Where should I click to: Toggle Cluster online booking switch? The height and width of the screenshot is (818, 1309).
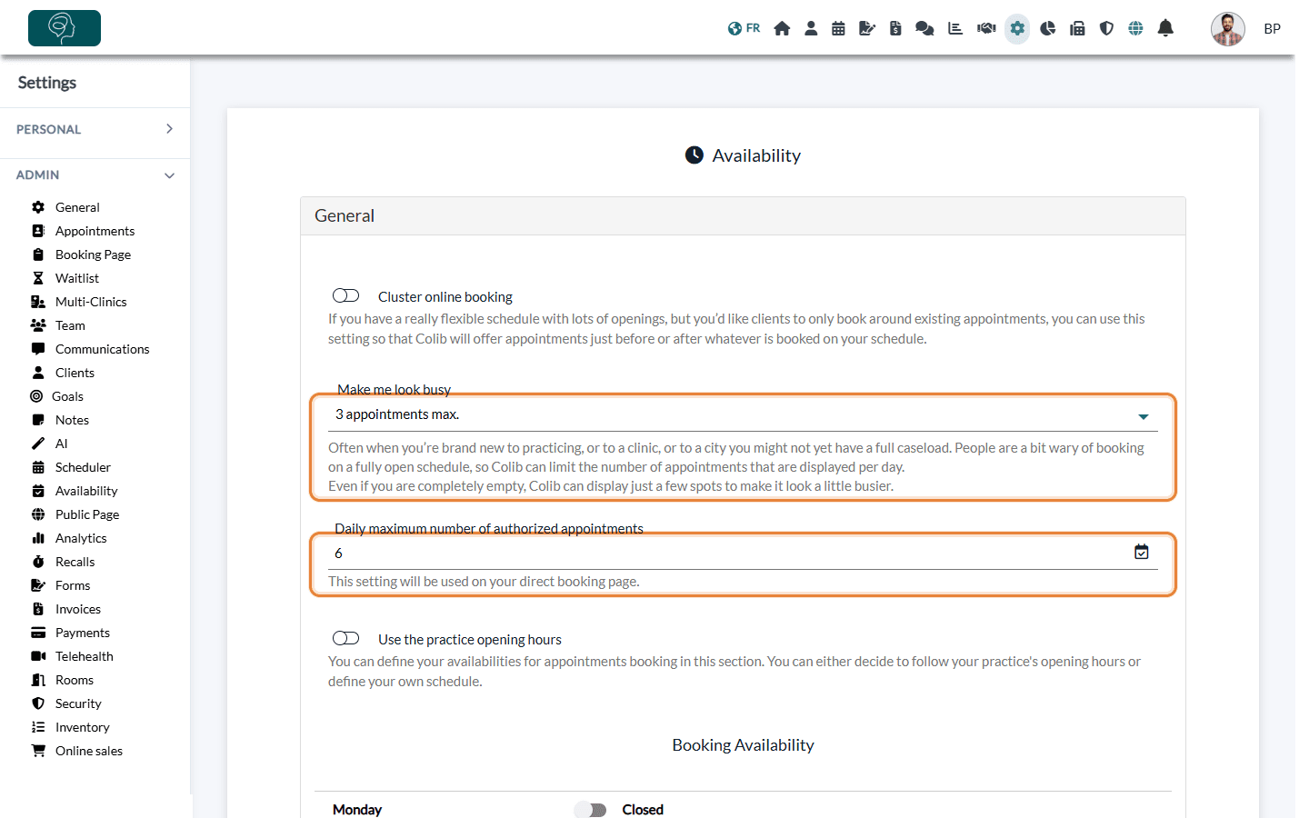(x=345, y=295)
